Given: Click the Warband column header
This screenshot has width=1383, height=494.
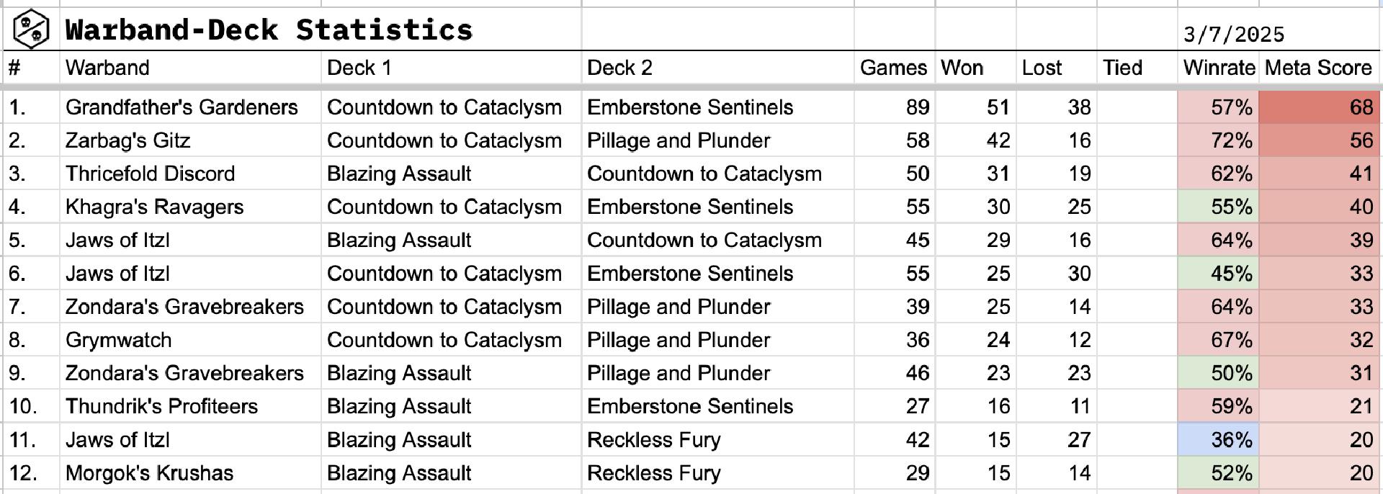Looking at the screenshot, I should pos(190,68).
